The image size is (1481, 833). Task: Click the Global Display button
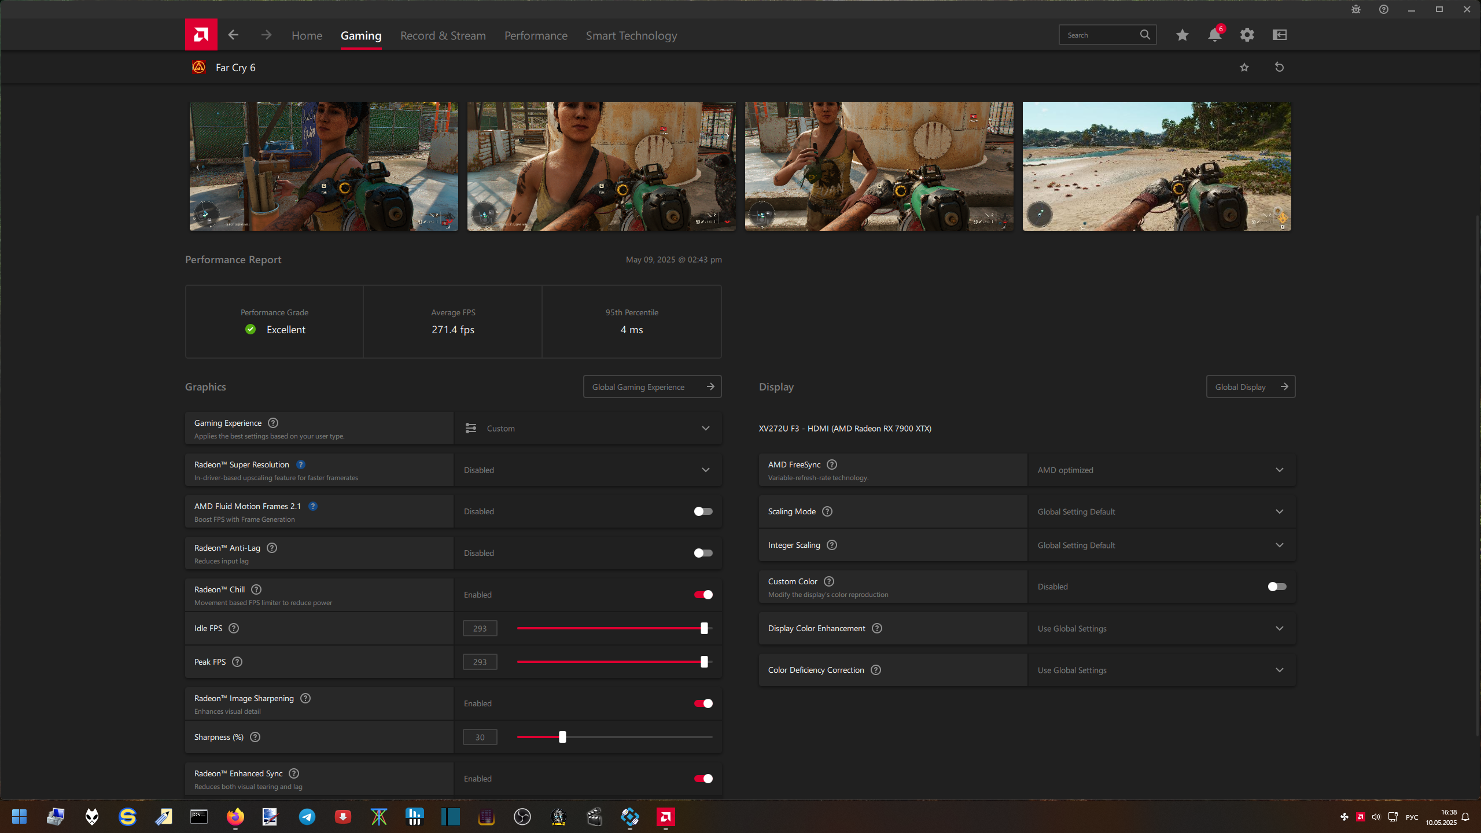1250,387
